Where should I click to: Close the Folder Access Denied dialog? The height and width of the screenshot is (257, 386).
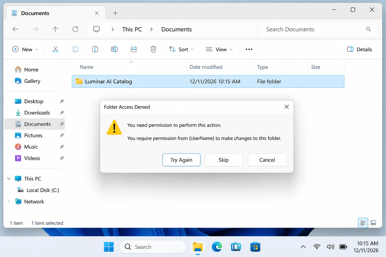286,107
